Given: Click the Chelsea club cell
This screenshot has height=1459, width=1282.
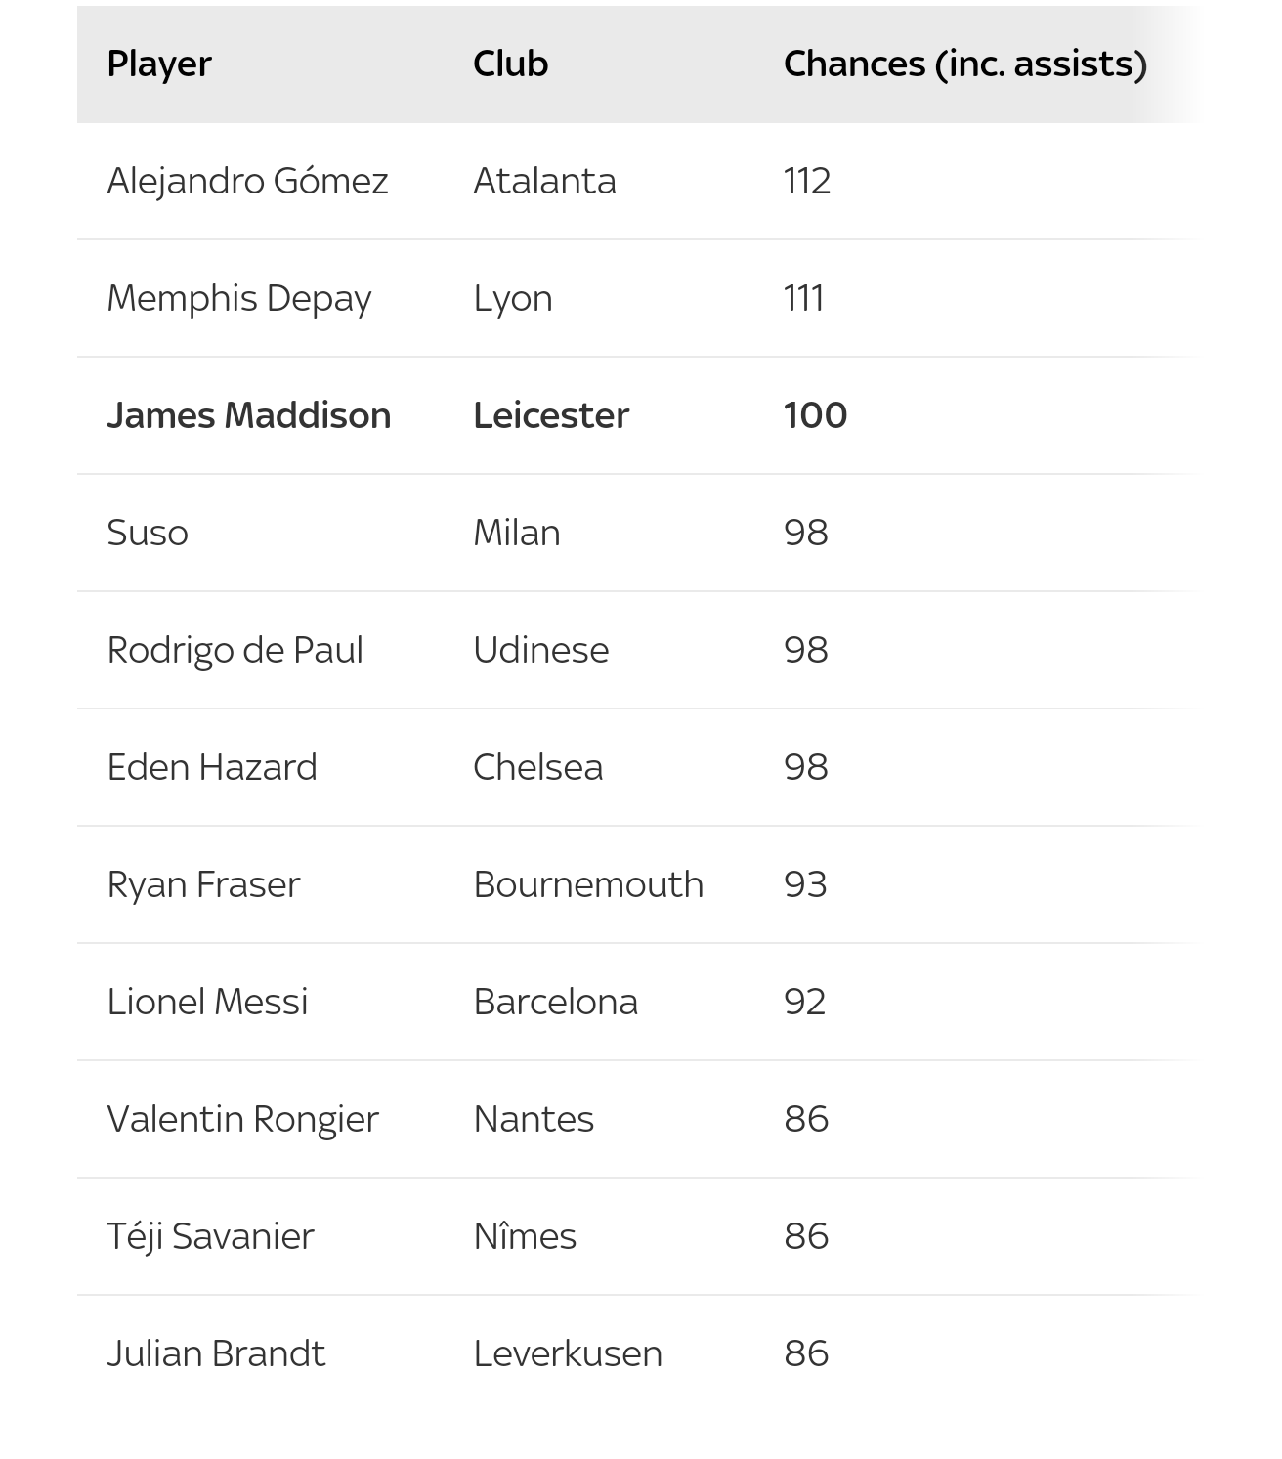Looking at the screenshot, I should pyautogui.click(x=538, y=767).
